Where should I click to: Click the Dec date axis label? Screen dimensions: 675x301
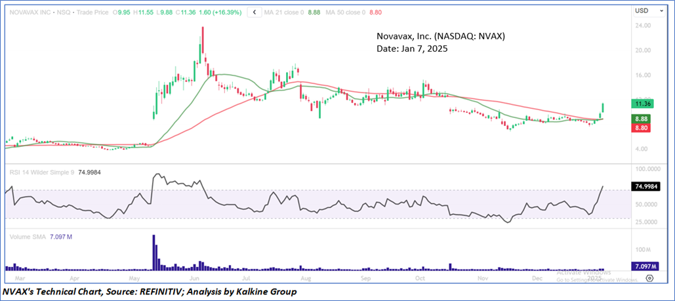[x=537, y=278]
